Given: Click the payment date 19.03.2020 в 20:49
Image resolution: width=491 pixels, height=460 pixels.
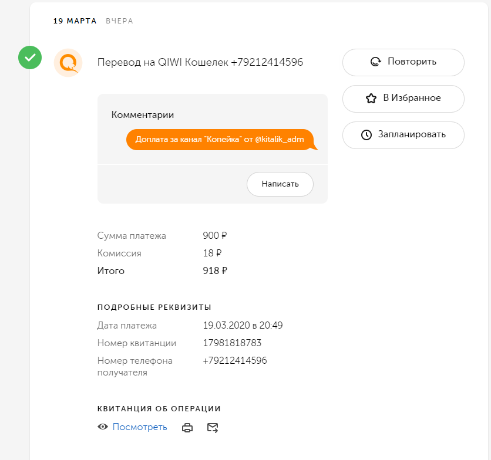Looking at the screenshot, I should [x=243, y=326].
